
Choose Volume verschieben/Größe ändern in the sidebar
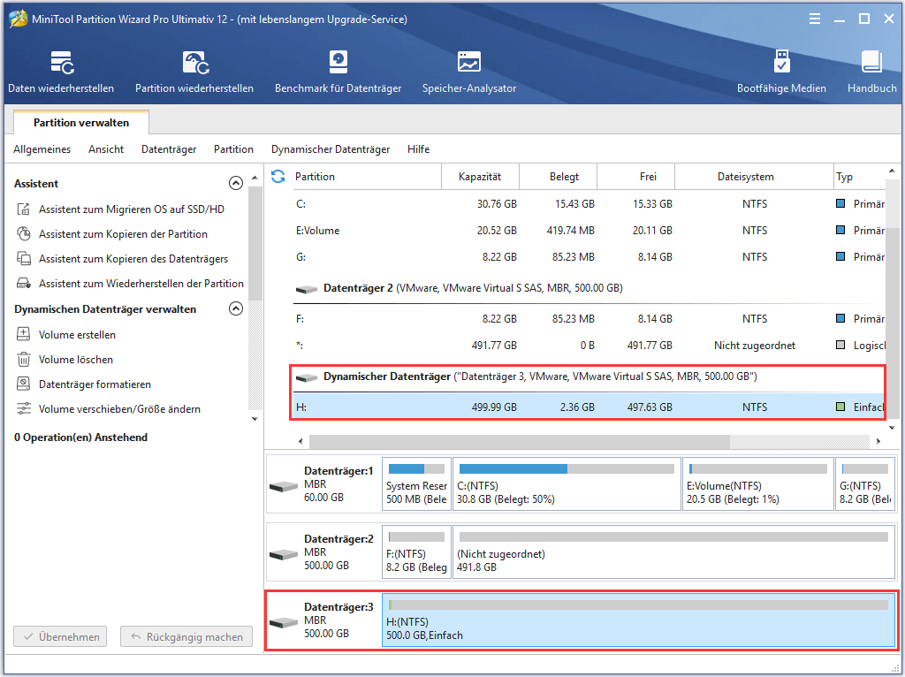(x=119, y=408)
